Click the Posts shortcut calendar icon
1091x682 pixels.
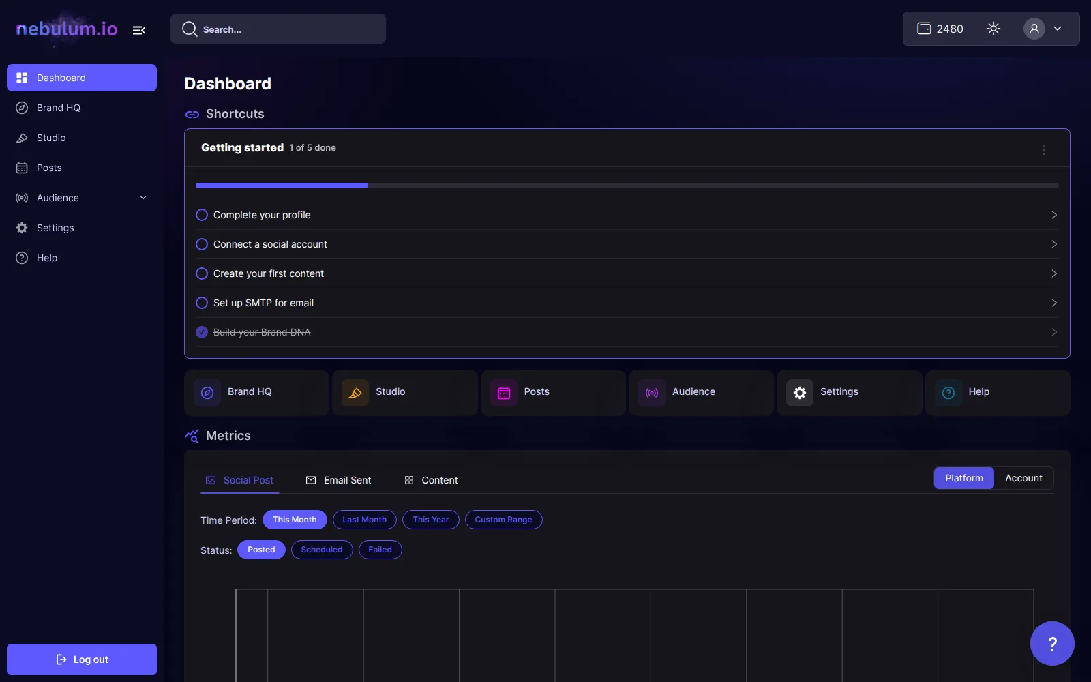pos(504,393)
